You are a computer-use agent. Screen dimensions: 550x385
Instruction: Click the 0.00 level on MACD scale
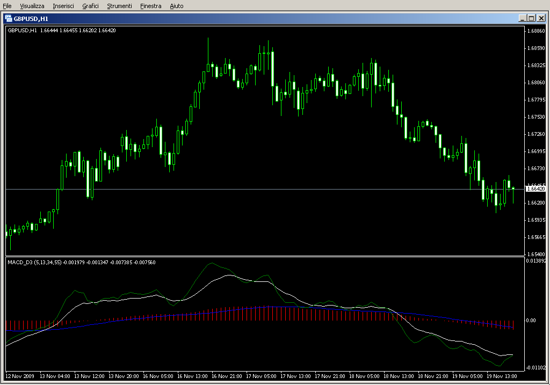[531, 321]
